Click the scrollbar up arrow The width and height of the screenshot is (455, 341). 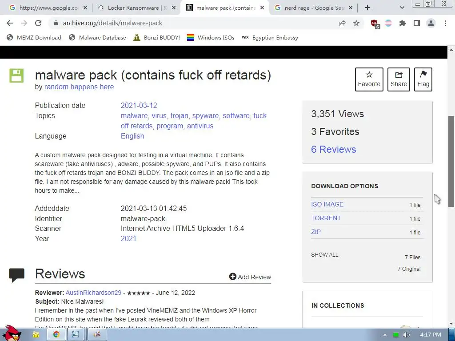coord(451,50)
